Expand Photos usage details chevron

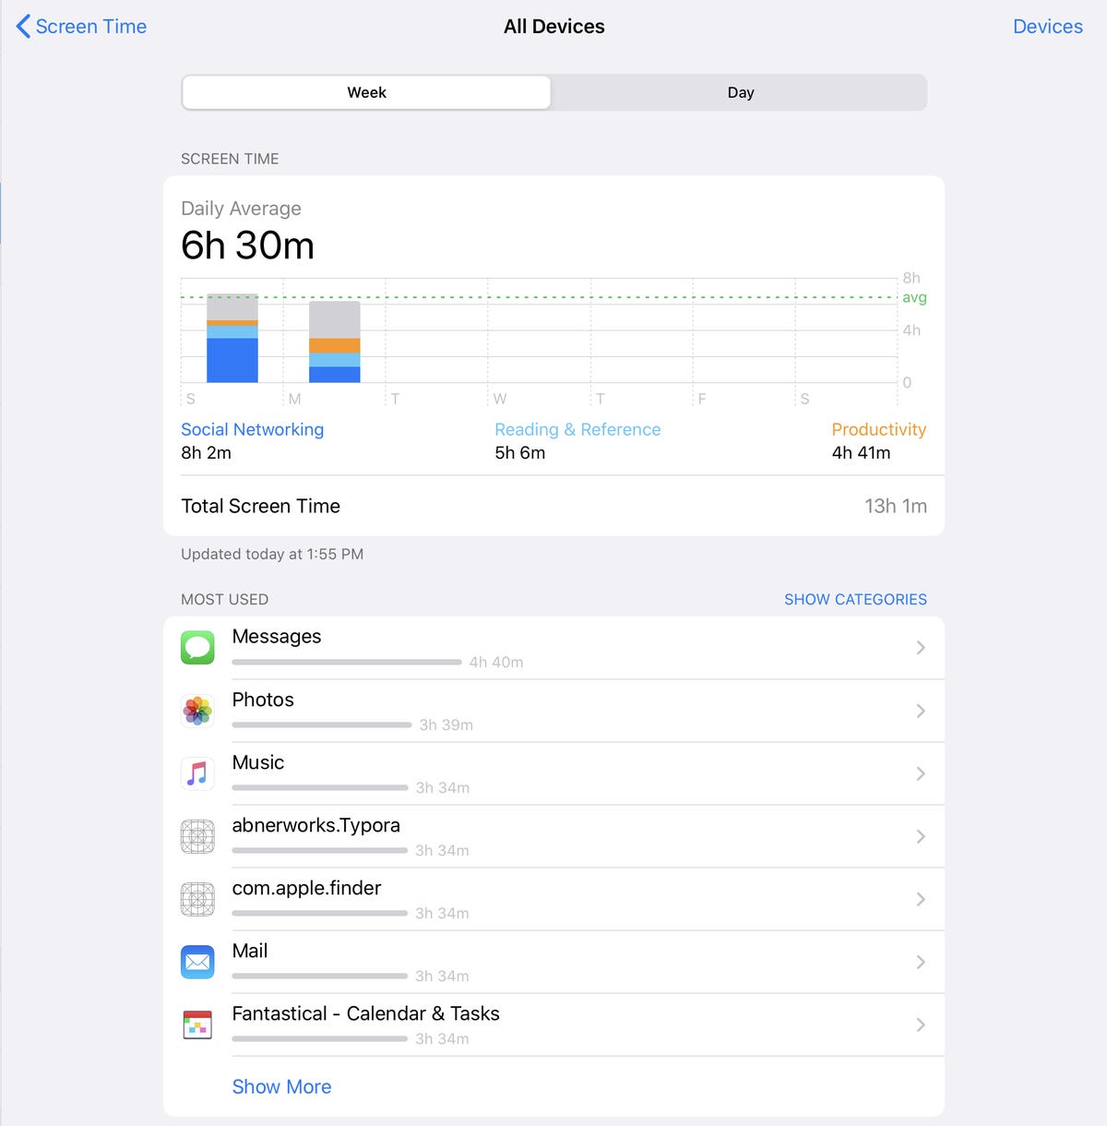tap(921, 710)
